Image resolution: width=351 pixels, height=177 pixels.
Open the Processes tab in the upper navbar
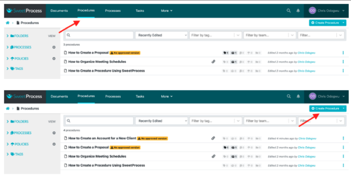pyautogui.click(x=113, y=11)
